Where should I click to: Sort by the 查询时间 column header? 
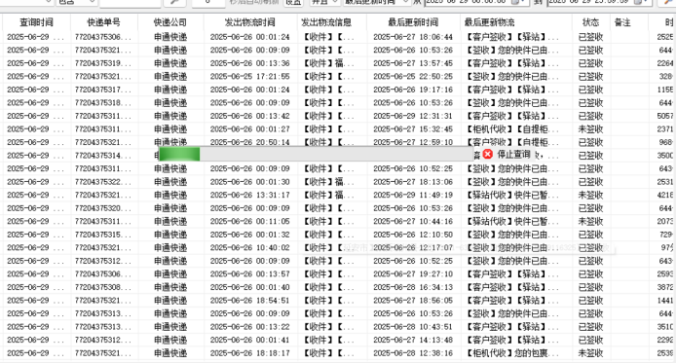pos(37,22)
